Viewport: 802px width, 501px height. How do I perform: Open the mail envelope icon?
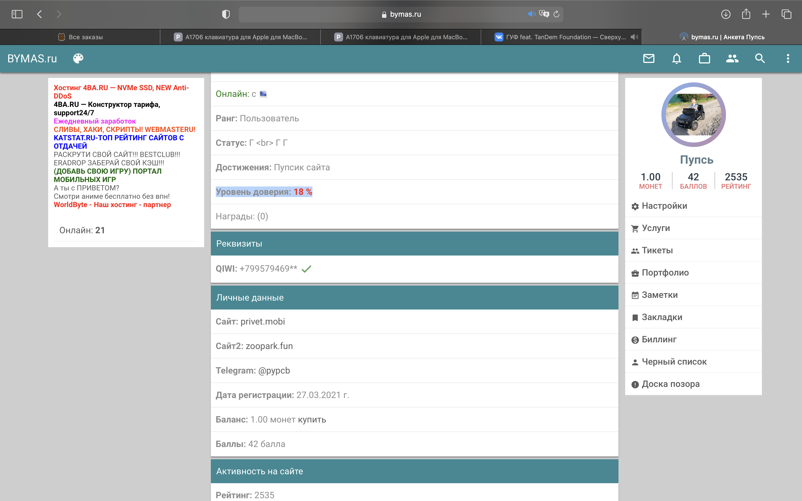649,59
